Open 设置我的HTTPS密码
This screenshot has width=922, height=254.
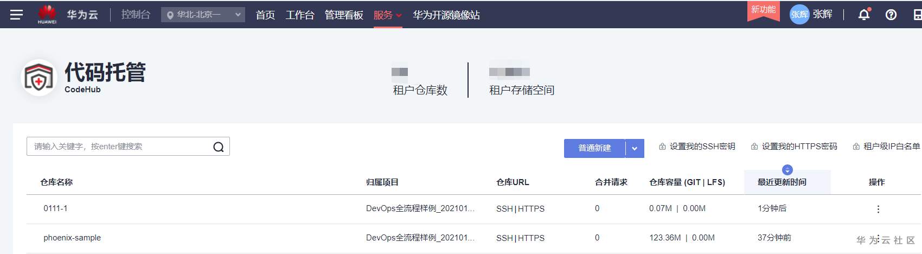click(x=794, y=147)
